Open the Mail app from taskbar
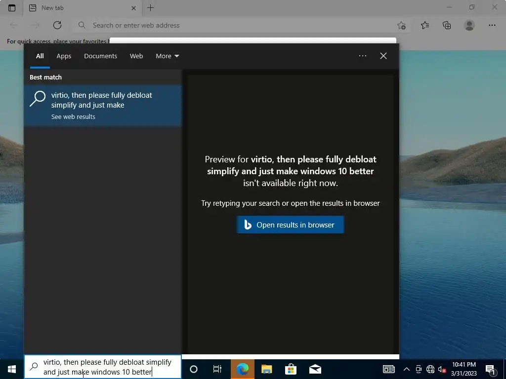 315,369
